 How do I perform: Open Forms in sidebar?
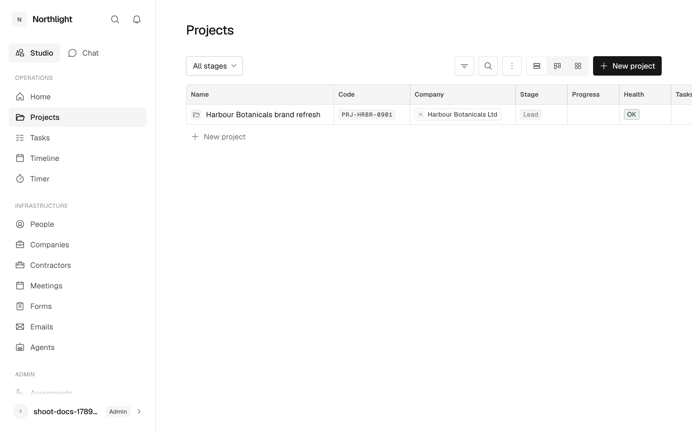(78, 306)
